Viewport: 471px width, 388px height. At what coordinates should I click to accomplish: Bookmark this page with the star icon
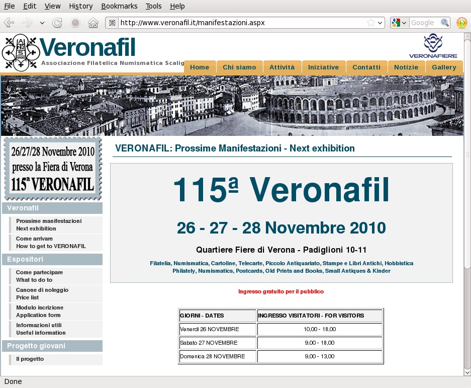[x=371, y=23]
